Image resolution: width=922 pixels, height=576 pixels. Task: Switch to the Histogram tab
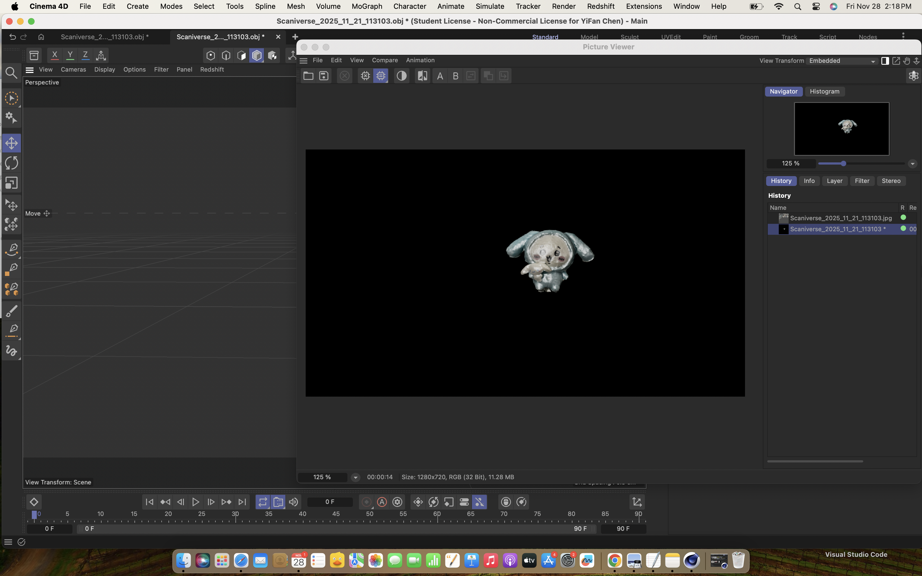[x=825, y=91]
